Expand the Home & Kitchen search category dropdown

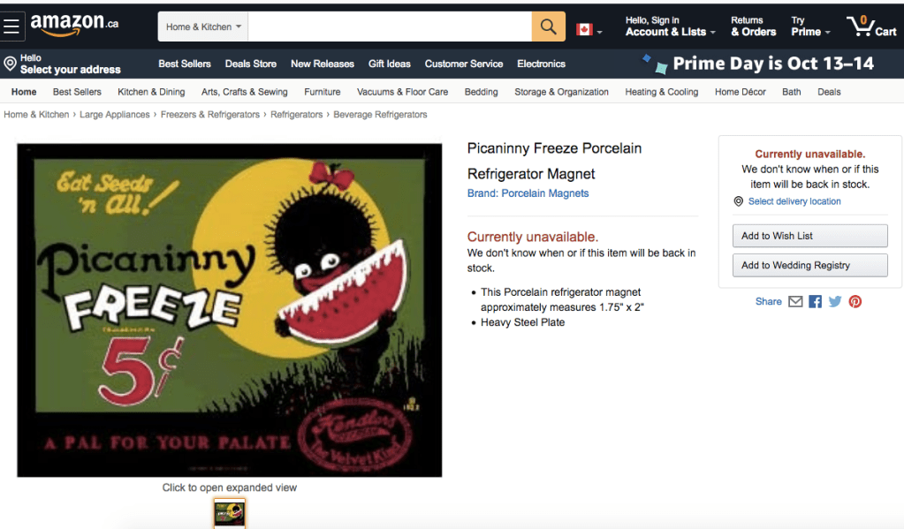[x=203, y=26]
